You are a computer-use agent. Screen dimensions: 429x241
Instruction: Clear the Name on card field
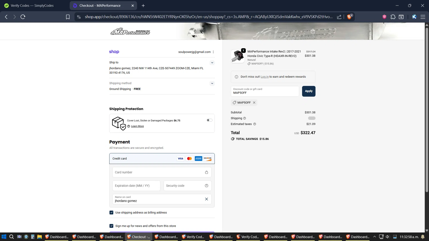[206, 199]
